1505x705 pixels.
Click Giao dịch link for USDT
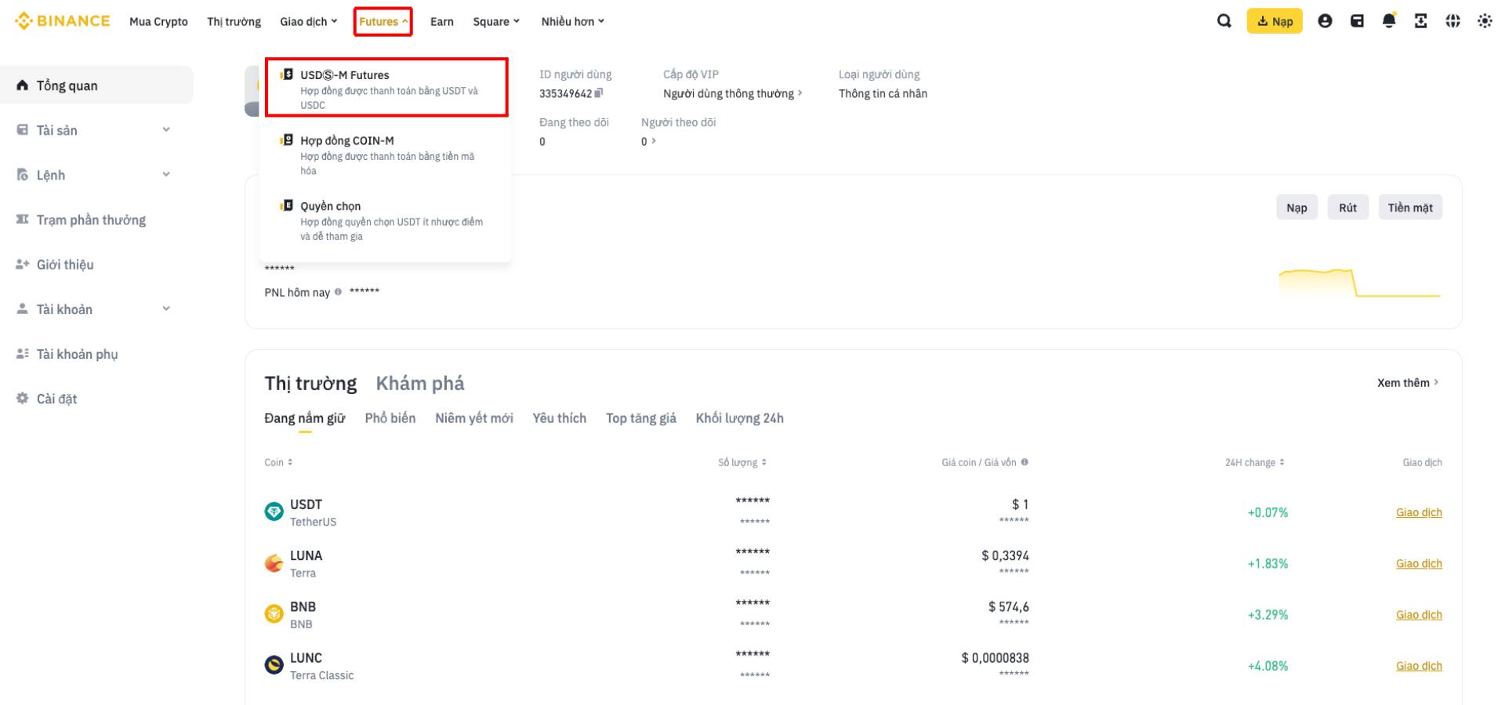(x=1419, y=512)
